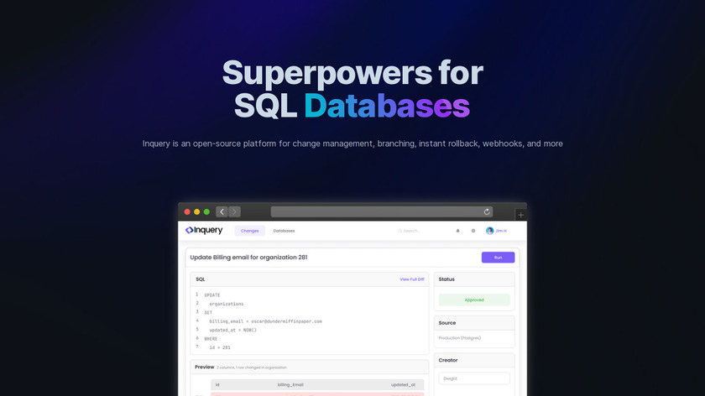Click the Dwight creator field
Screen dimensions: 705x396
474,378
